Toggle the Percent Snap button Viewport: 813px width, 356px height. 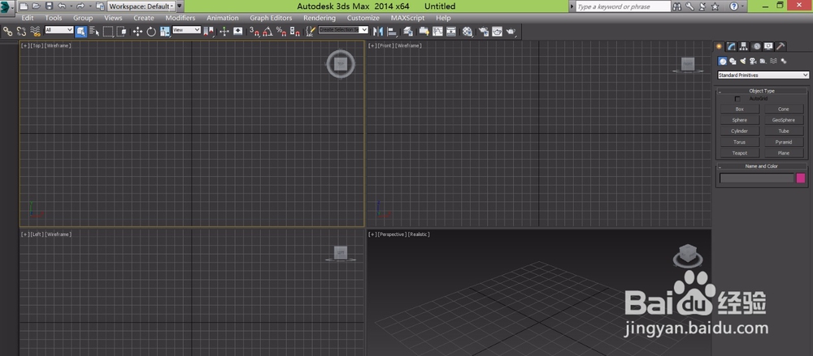[x=281, y=32]
